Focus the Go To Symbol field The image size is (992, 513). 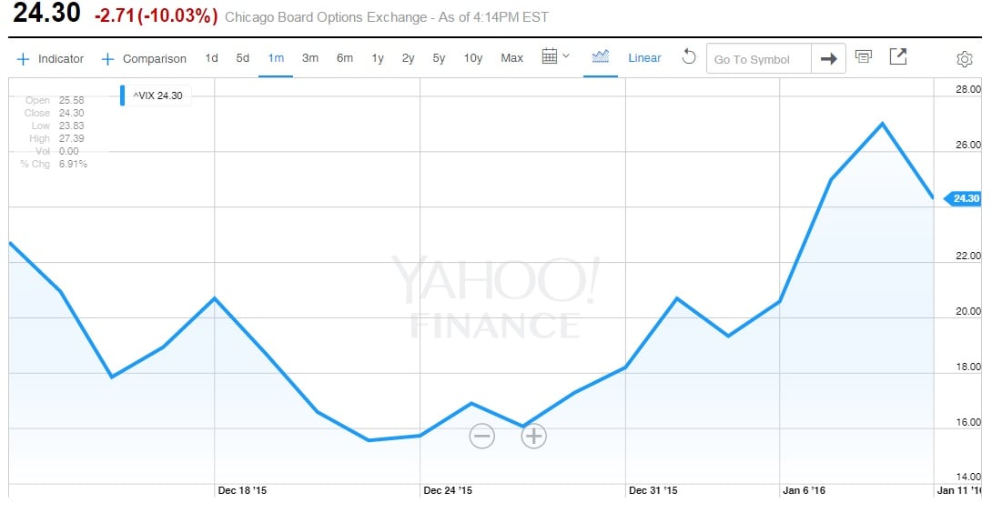pyautogui.click(x=758, y=59)
